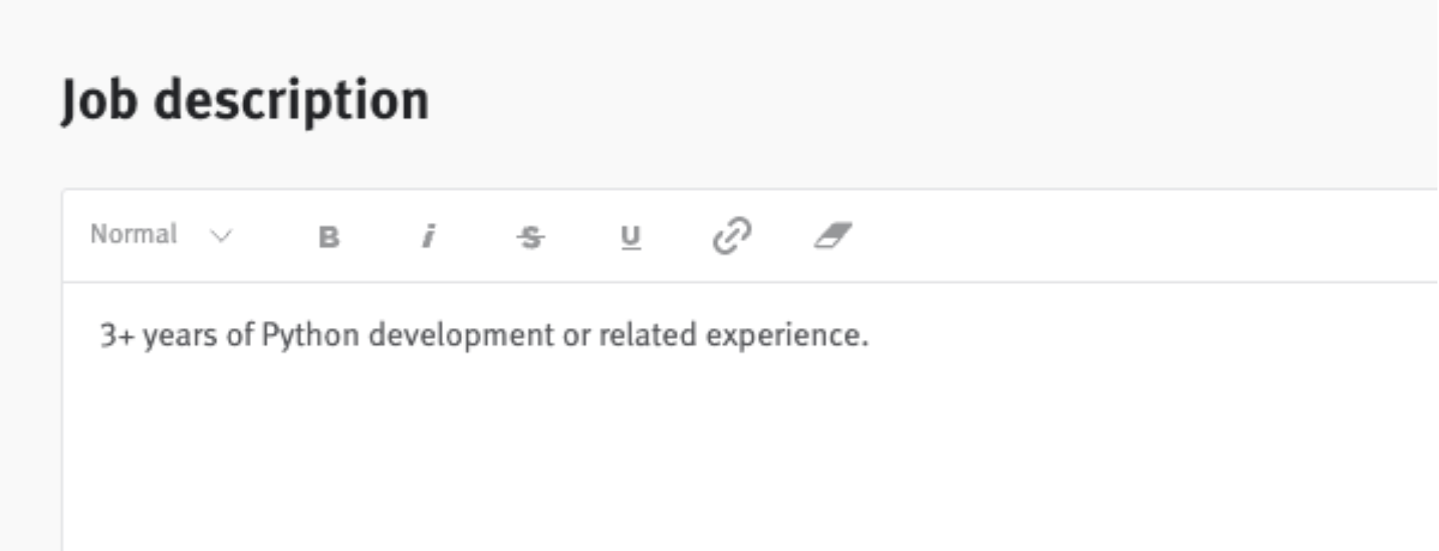Click the word 'Job' in the heading

[x=99, y=101]
